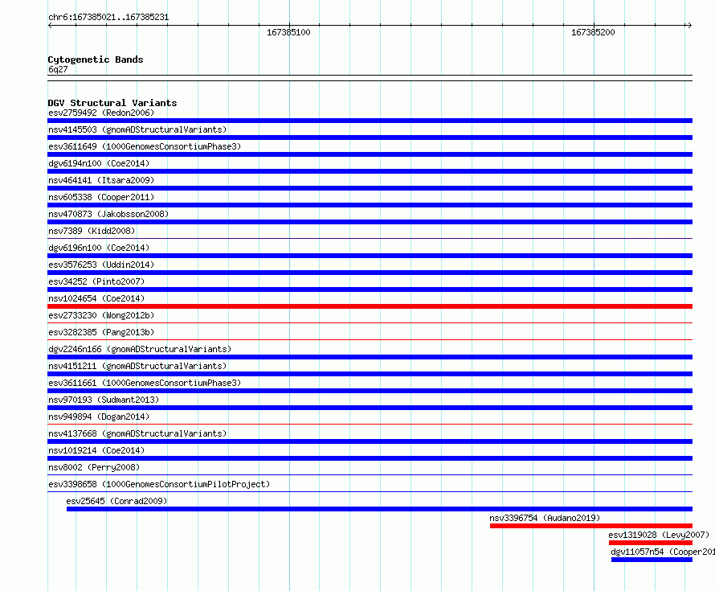715x591 pixels.
Task: Click the thin blue line under esv3398658
Action: [370, 491]
